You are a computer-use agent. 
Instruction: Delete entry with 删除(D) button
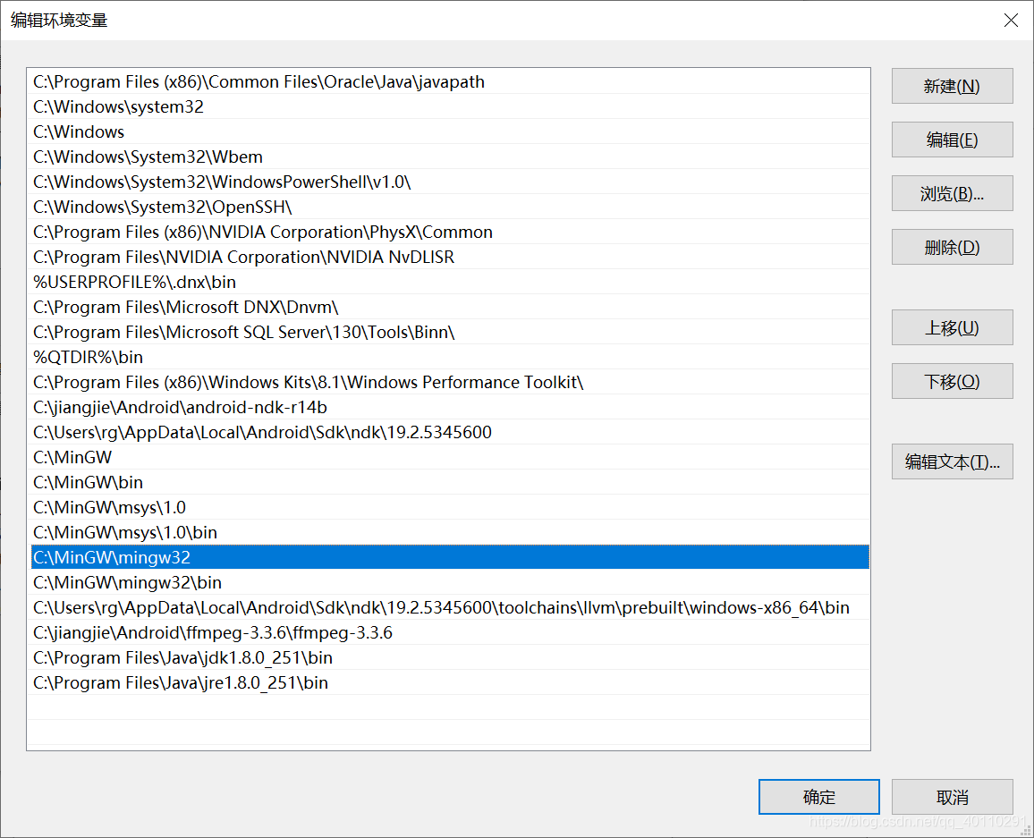point(953,247)
